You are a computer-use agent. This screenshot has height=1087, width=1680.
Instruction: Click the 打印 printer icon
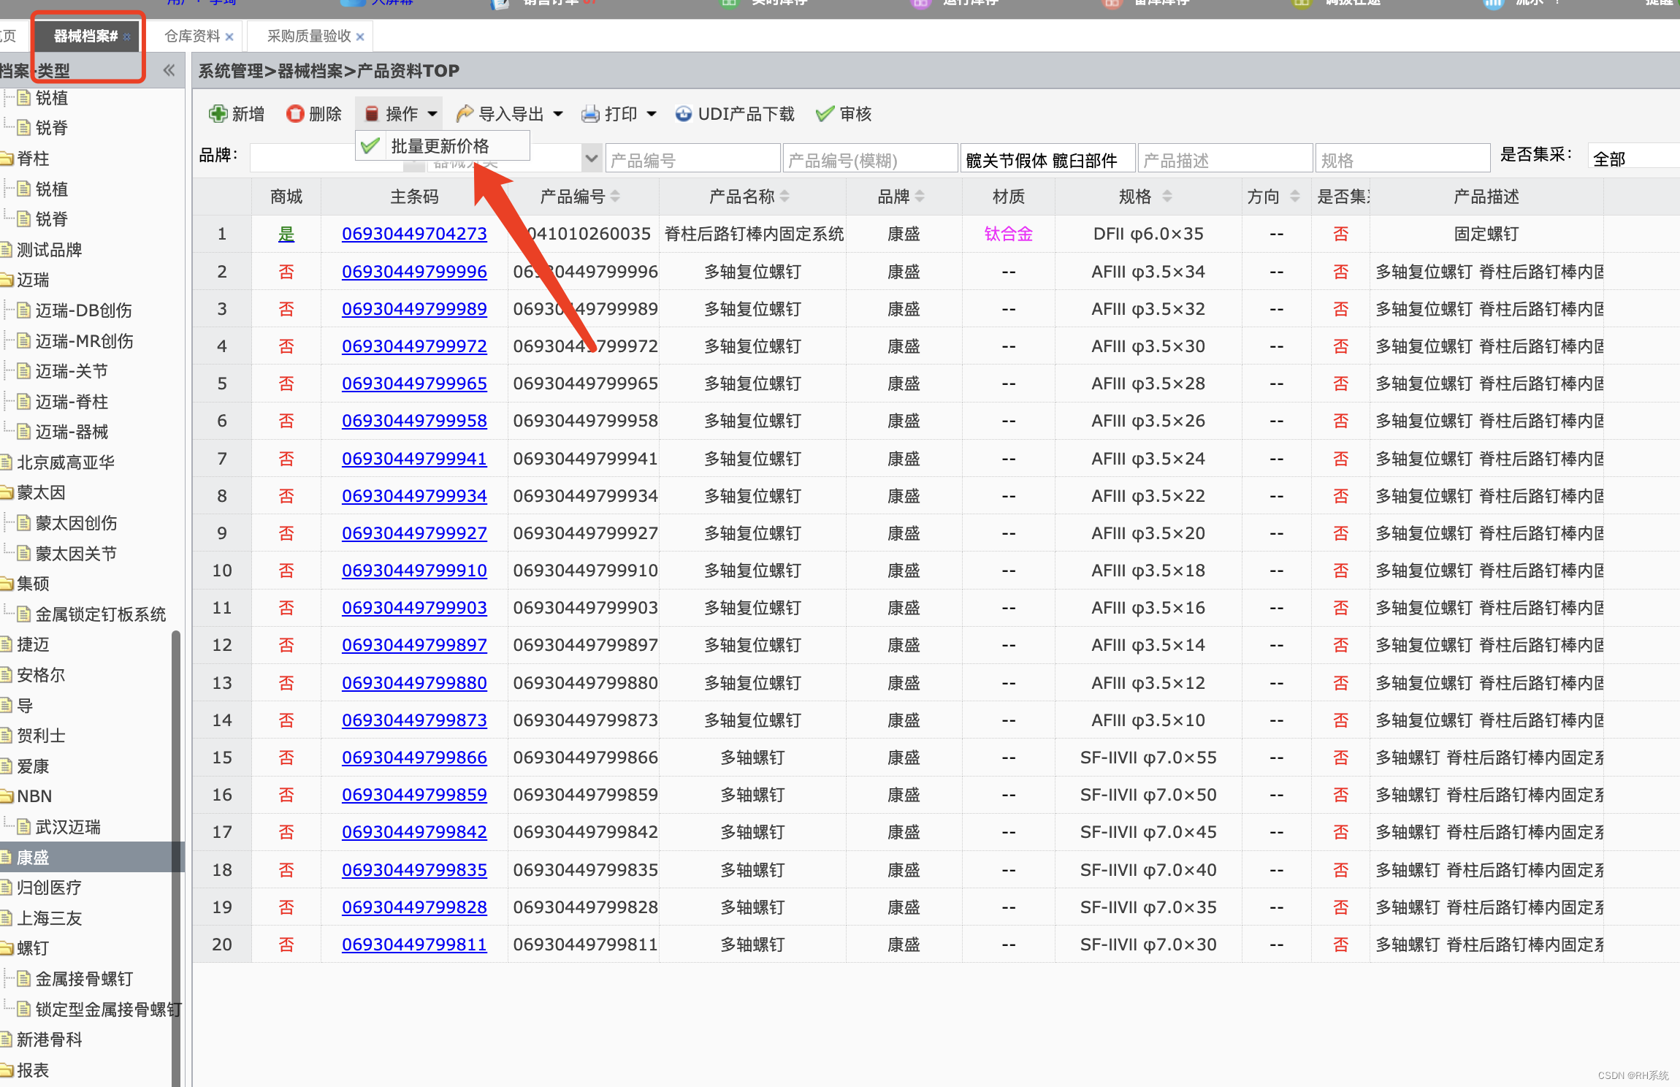click(590, 114)
